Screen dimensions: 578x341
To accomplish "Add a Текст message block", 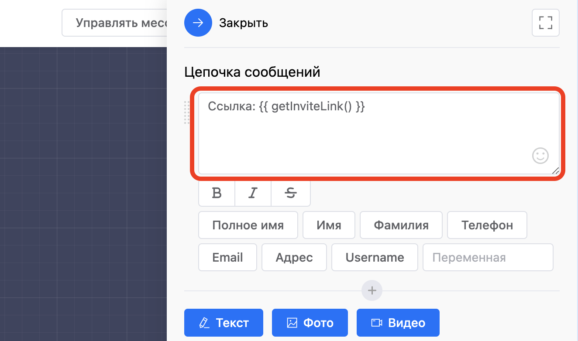I will [224, 323].
